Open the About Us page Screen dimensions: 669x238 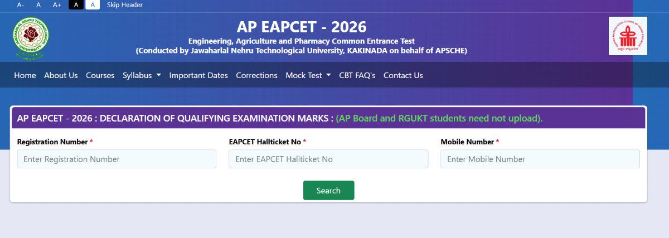(x=61, y=75)
